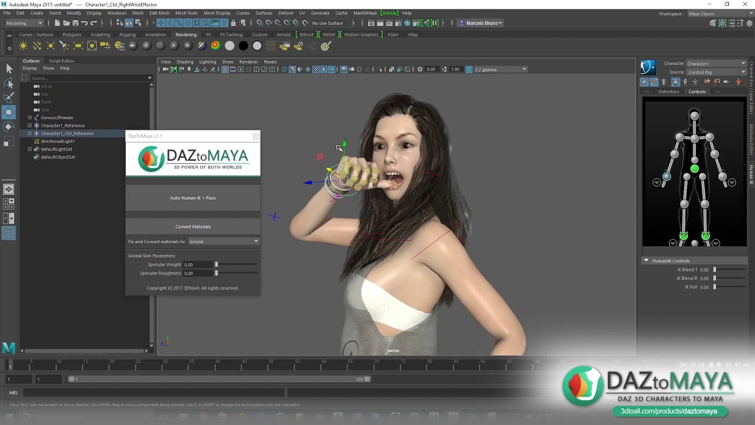Click the Auto Human IK + Fixes button
The height and width of the screenshot is (425, 755).
(x=193, y=198)
